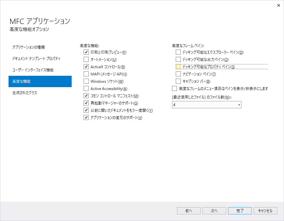Enable オートメーション support

click(x=86, y=59)
